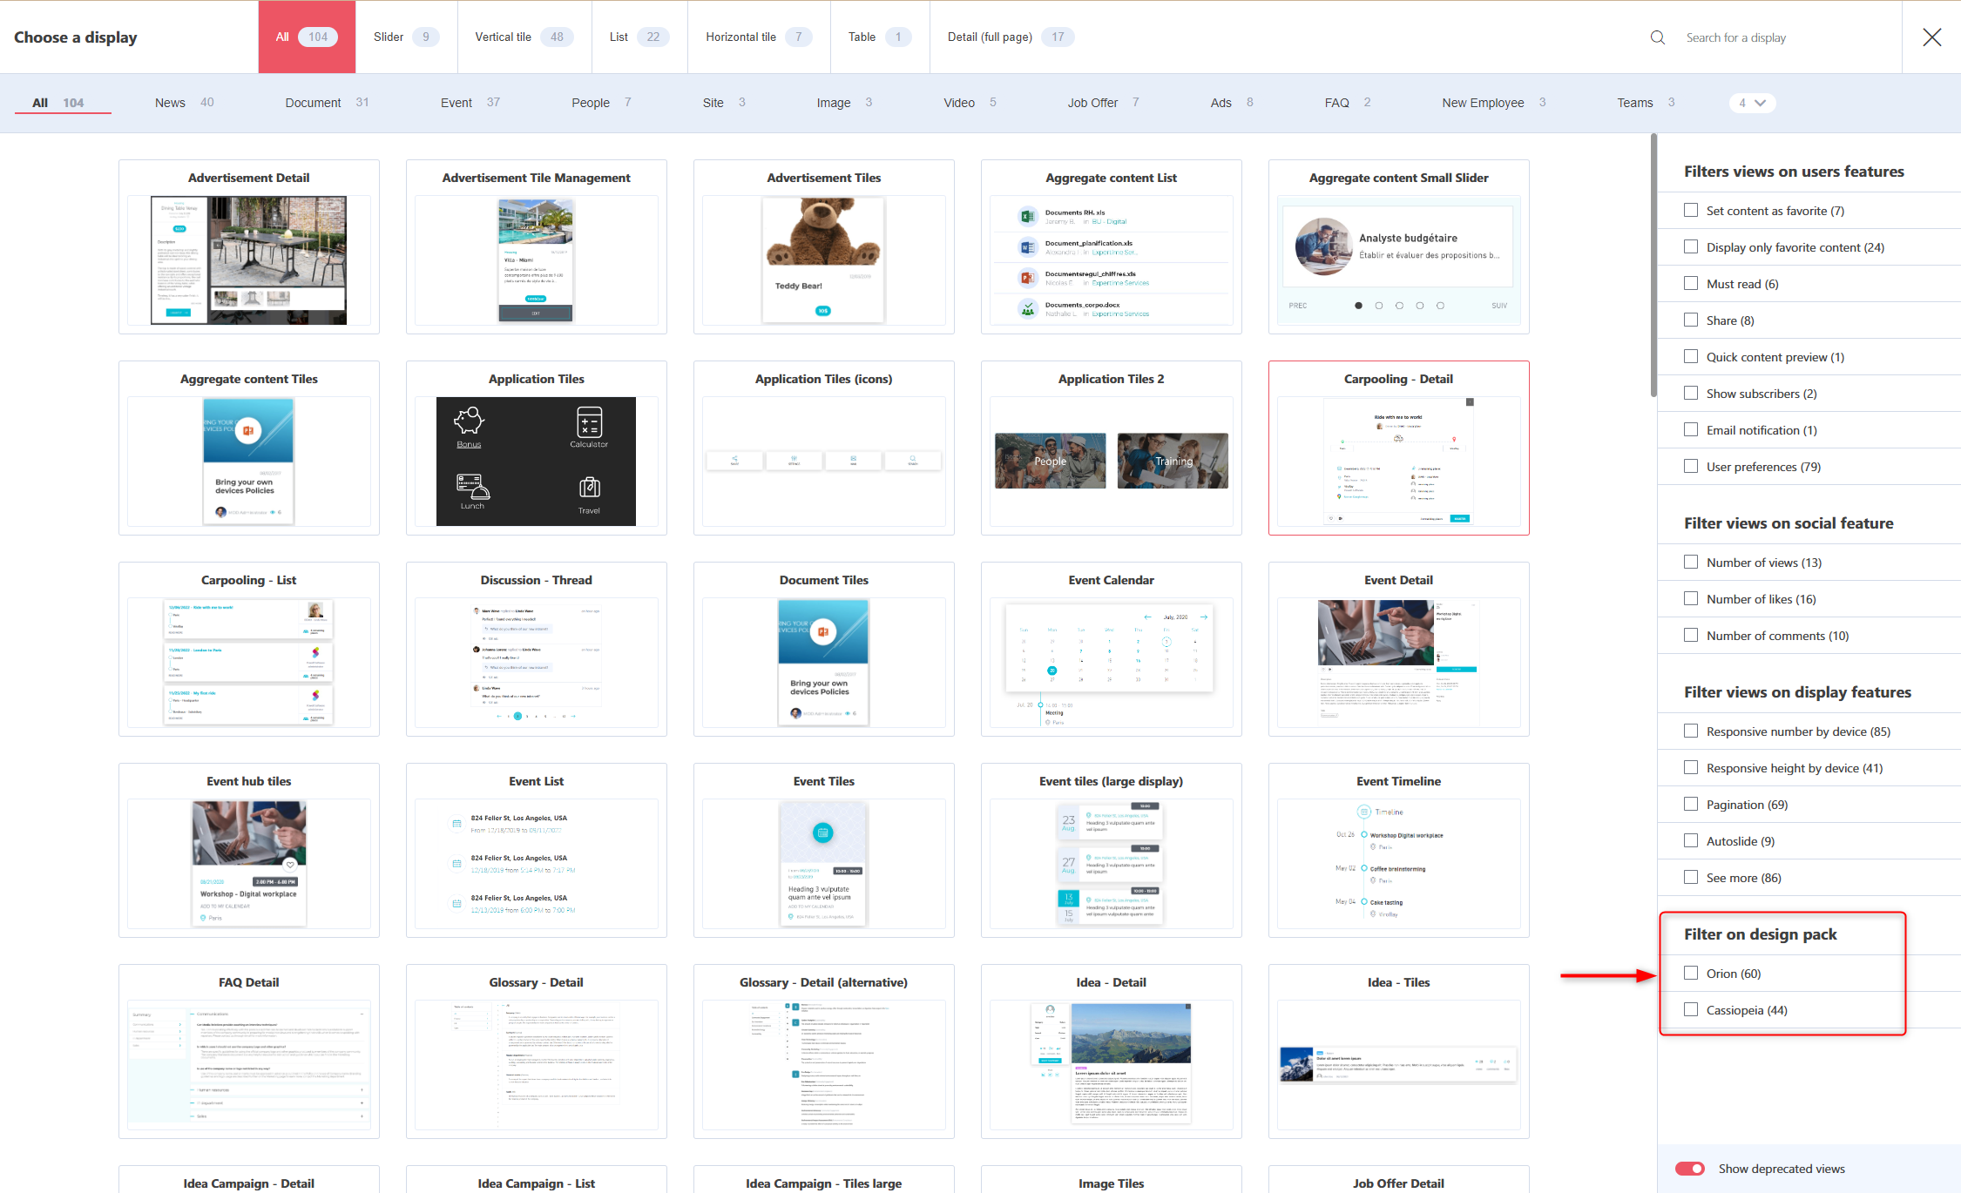Choose the Advertisement Detail display

tap(249, 246)
